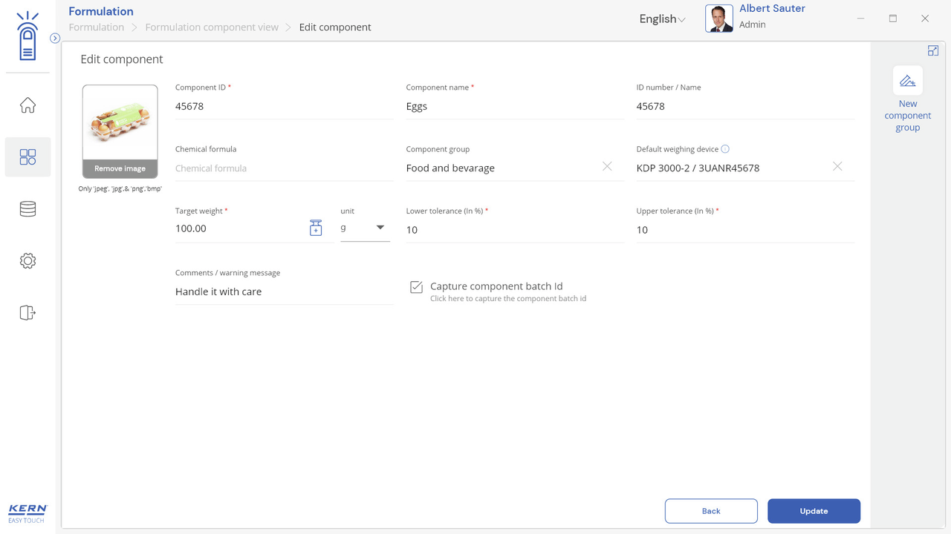Screen dimensions: 951x534
Task: Navigate to Formulation component view breadcrumb
Action: pyautogui.click(x=212, y=27)
